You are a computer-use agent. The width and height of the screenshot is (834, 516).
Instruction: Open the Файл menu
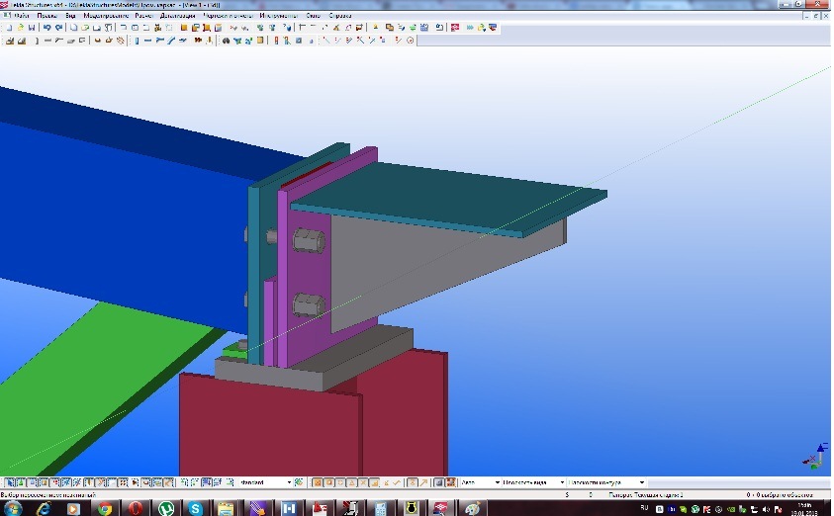(x=20, y=16)
